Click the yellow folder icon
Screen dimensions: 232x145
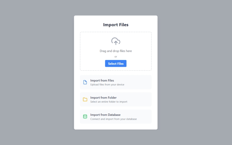pyautogui.click(x=85, y=99)
